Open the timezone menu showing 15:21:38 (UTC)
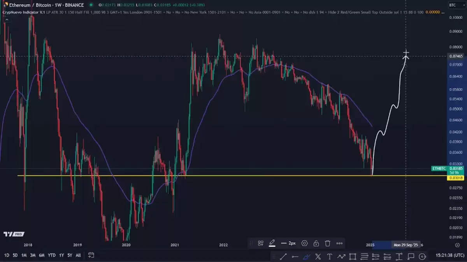This screenshot has width=467, height=262. point(450,255)
